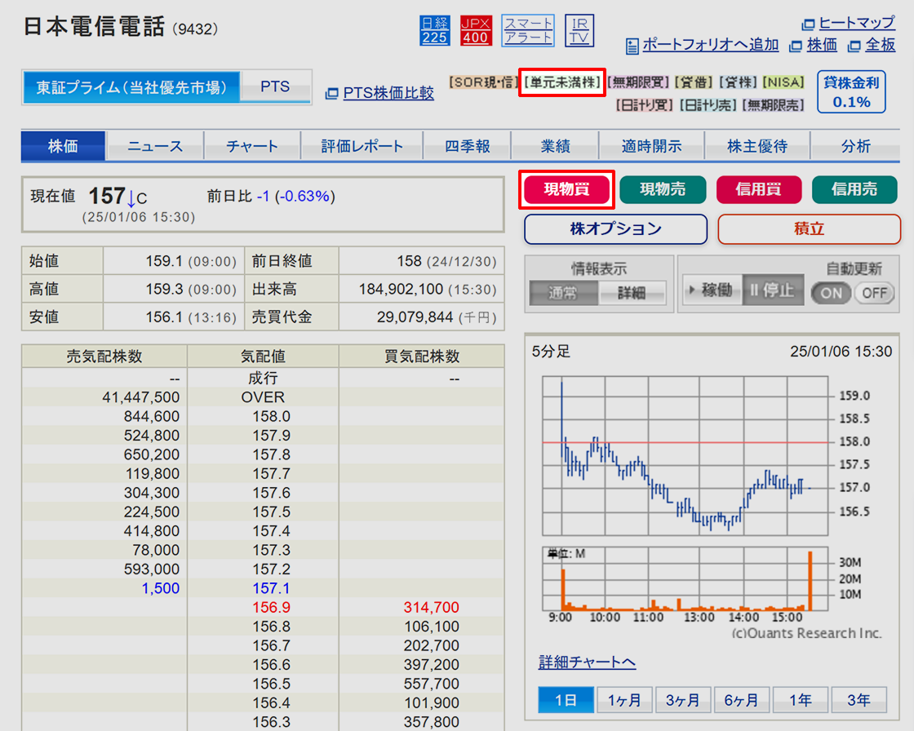
Task: Click 停止 pause control
Action: click(x=773, y=290)
